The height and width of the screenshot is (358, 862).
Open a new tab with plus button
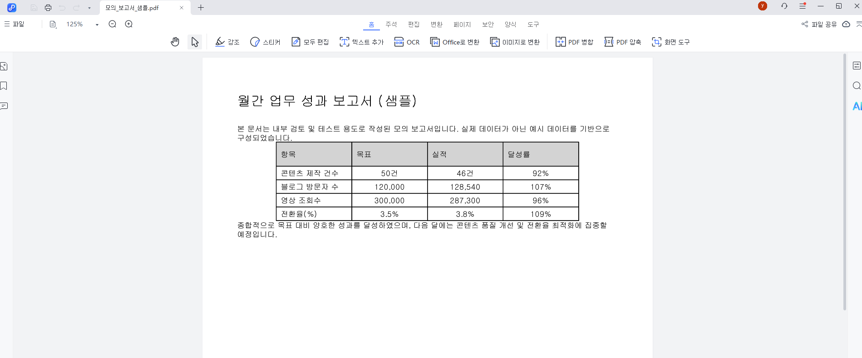(x=201, y=8)
